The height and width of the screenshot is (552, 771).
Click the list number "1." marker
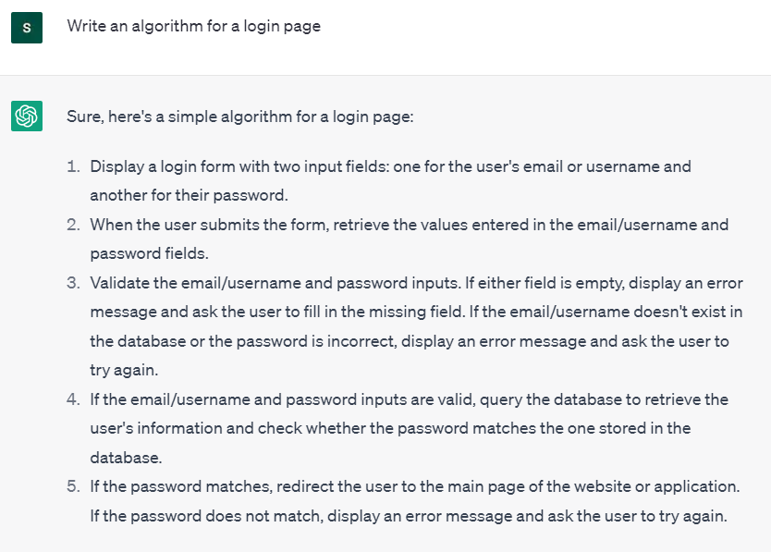tap(73, 166)
